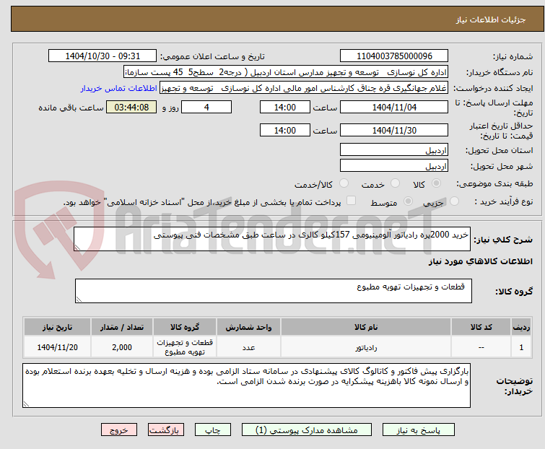Image resolution: width=545 pixels, height=449 pixels.
Task: Click the ردیف column header
Action: tap(521, 327)
